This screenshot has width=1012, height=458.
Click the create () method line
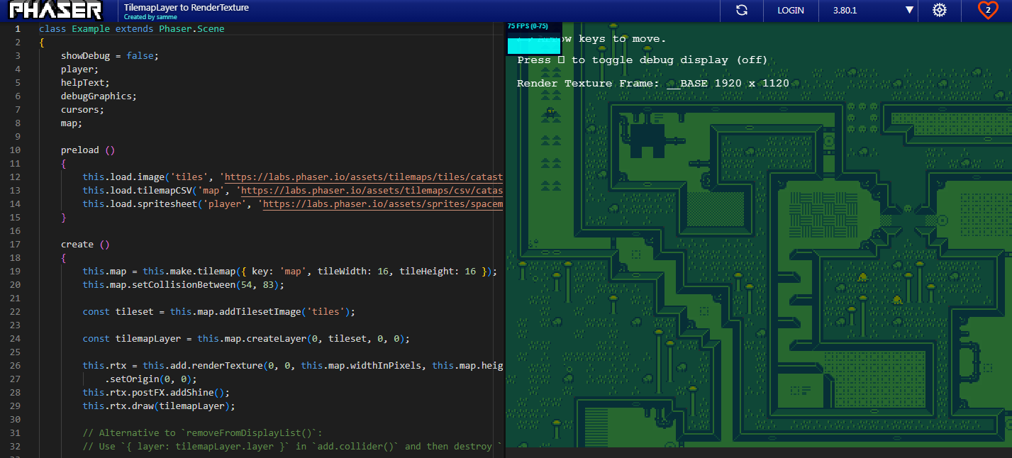click(85, 244)
